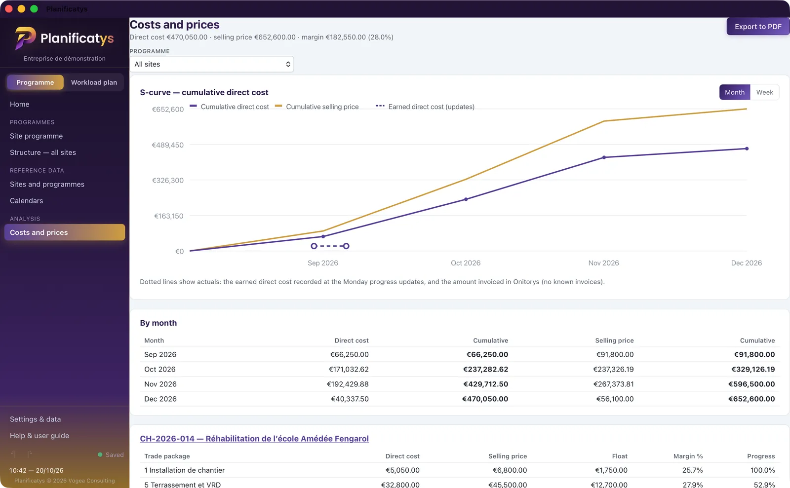Screen dimensions: 790x488
Task: Open Help & user guide
Action: click(39, 436)
